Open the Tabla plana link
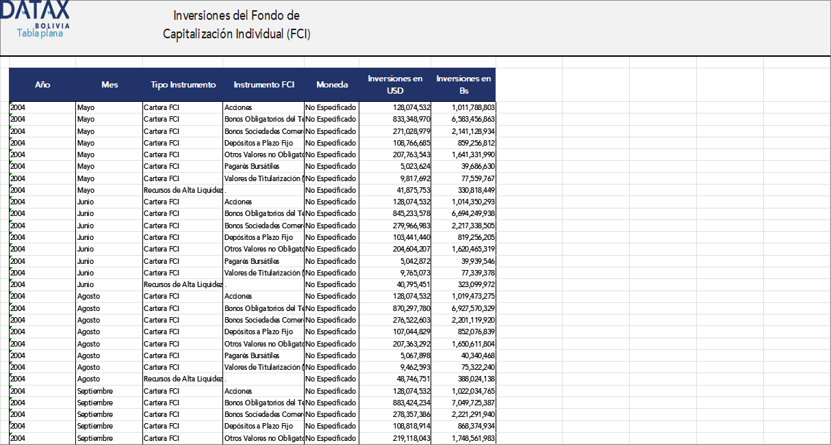This screenshot has width=831, height=445. coord(40,33)
